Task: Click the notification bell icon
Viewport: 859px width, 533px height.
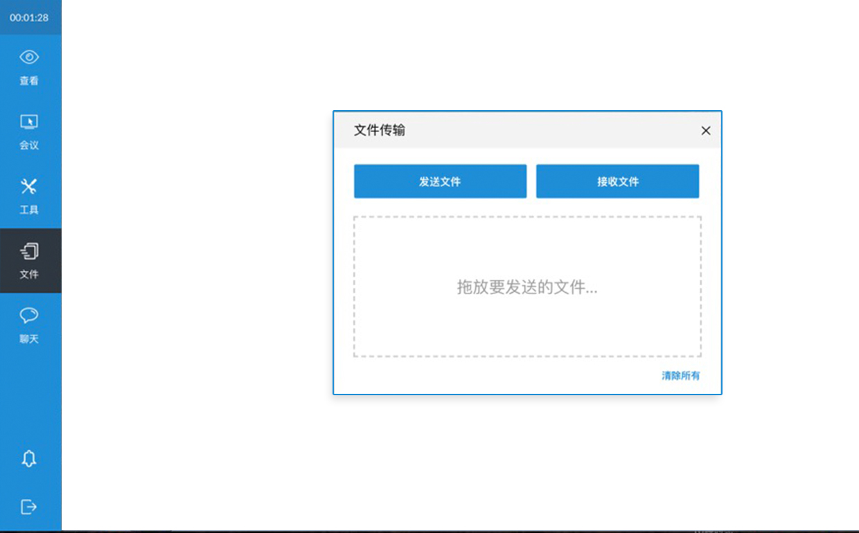Action: (x=29, y=459)
